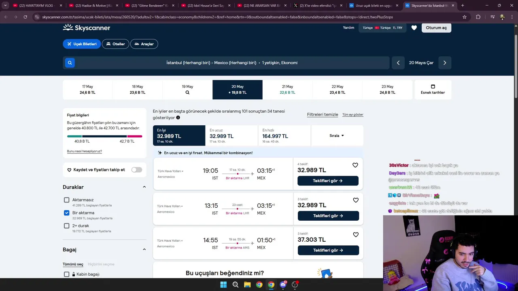Screen dimensions: 518x291
Task: Uncheck the Bir aktarma filter
Action: coord(67,213)
